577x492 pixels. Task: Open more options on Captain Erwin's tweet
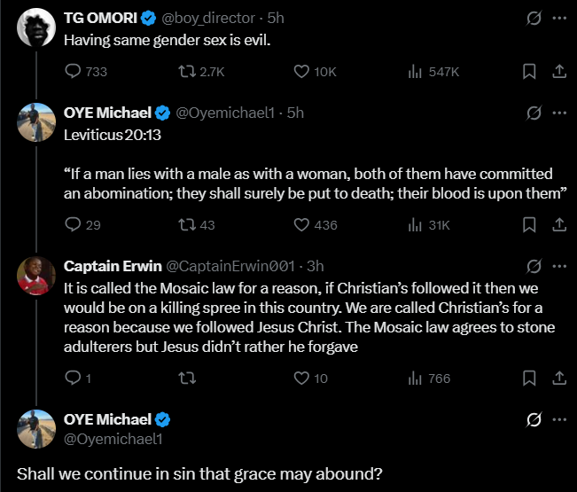pos(559,266)
